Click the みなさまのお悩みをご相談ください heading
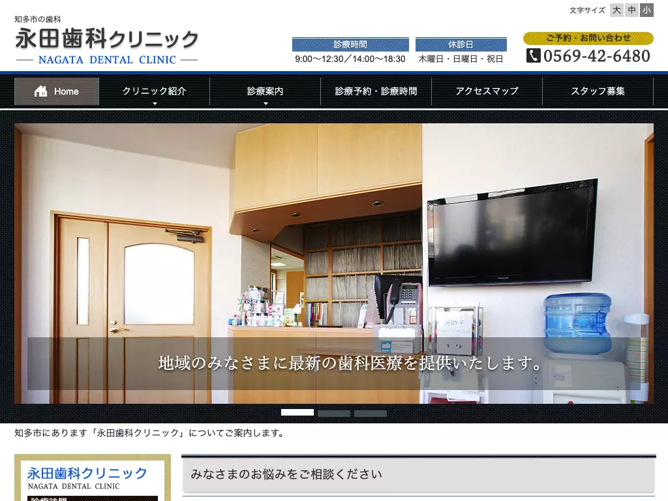Image resolution: width=668 pixels, height=501 pixels. (x=286, y=474)
